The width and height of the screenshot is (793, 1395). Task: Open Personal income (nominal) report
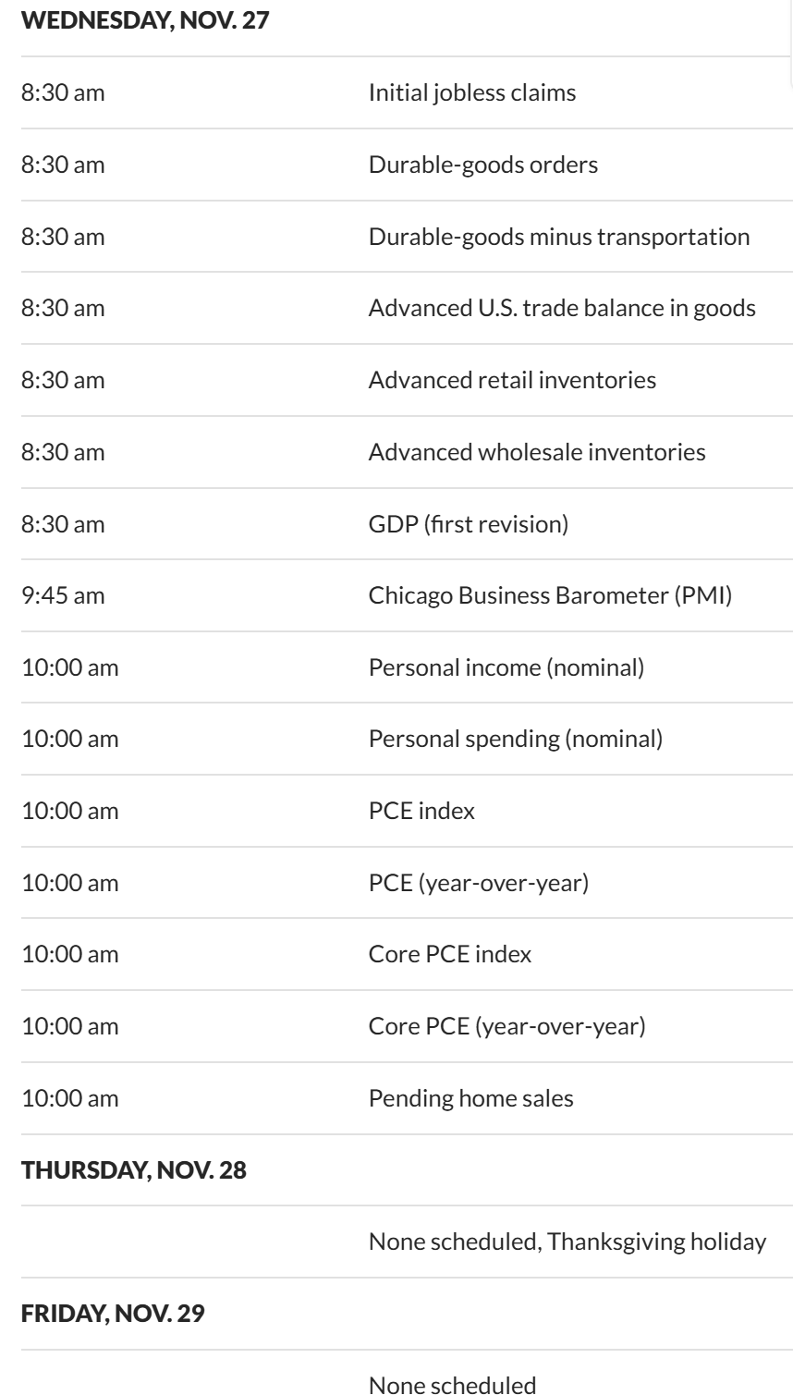506,667
